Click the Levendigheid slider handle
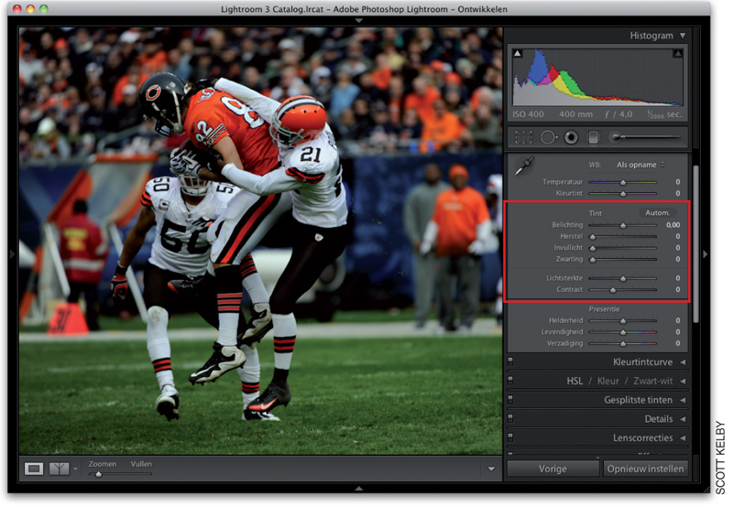The height and width of the screenshot is (507, 733). click(x=623, y=332)
